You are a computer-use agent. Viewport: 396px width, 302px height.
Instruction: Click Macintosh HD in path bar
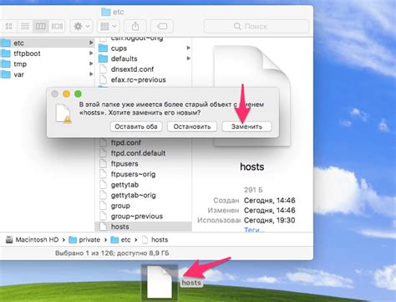33,240
